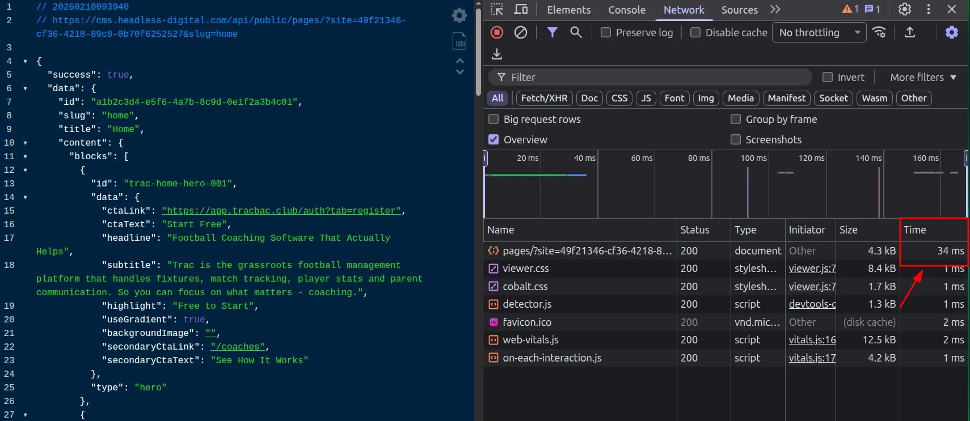Image resolution: width=970 pixels, height=421 pixels.
Task: Open the Sources tab
Action: (x=739, y=10)
